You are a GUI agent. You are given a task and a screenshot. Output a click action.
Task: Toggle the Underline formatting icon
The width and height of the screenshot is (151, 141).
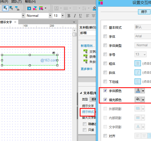coord(81,16)
